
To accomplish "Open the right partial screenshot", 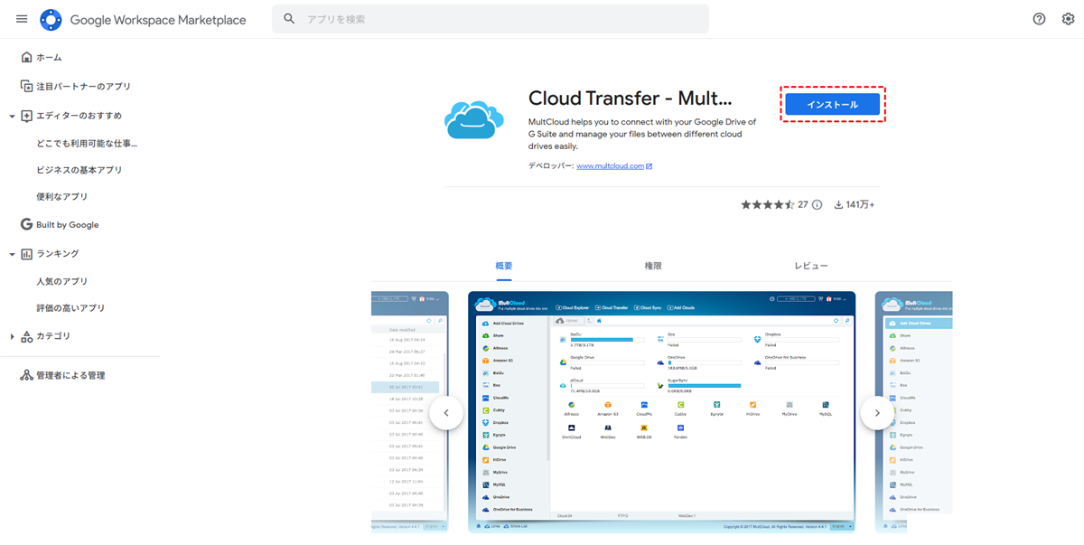I will point(913,412).
